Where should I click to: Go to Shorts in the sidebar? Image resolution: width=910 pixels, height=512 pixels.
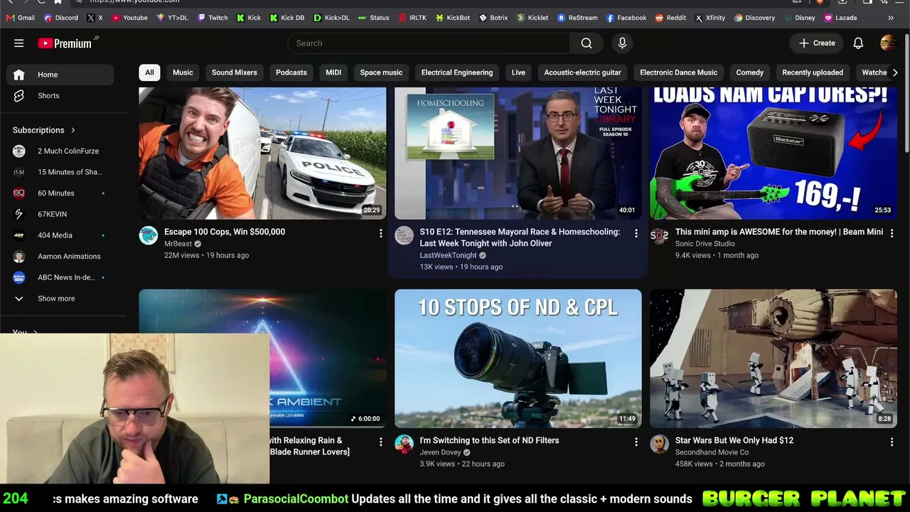tap(60, 95)
